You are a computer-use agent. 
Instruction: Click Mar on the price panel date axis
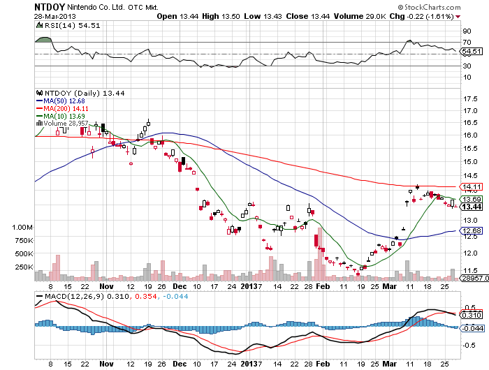point(390,286)
